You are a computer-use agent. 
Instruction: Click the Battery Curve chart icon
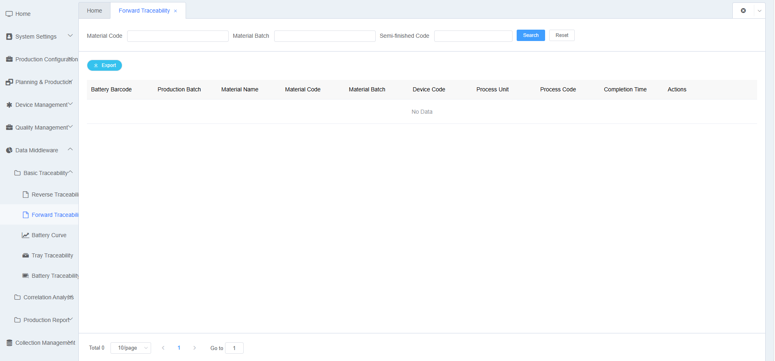click(x=26, y=235)
